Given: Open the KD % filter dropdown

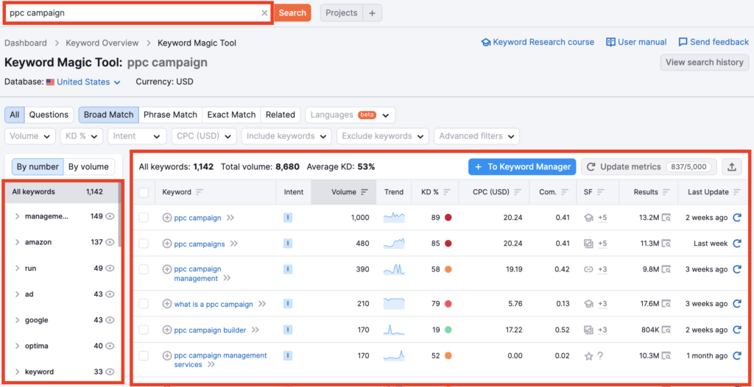Looking at the screenshot, I should 81,136.
